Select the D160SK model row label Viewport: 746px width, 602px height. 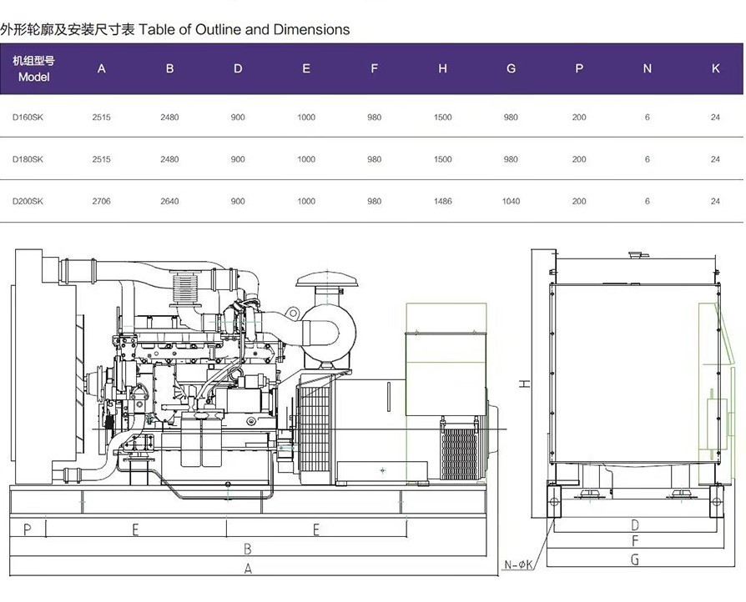coord(26,117)
